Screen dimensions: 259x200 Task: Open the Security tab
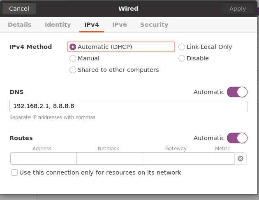[154, 25]
